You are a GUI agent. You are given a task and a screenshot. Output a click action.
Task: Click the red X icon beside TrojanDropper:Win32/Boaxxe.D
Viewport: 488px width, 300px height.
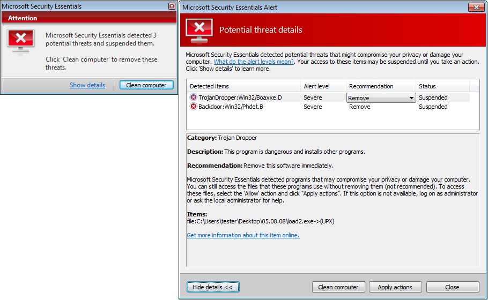pos(194,97)
